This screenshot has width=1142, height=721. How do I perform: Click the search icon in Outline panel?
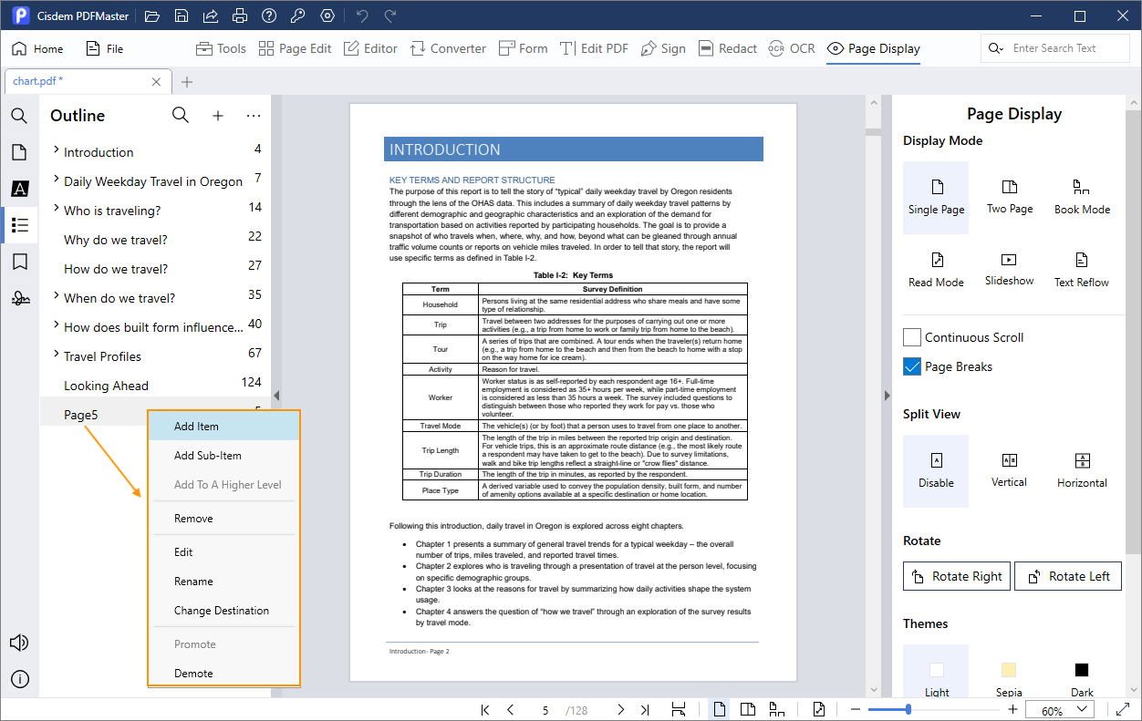coord(181,115)
